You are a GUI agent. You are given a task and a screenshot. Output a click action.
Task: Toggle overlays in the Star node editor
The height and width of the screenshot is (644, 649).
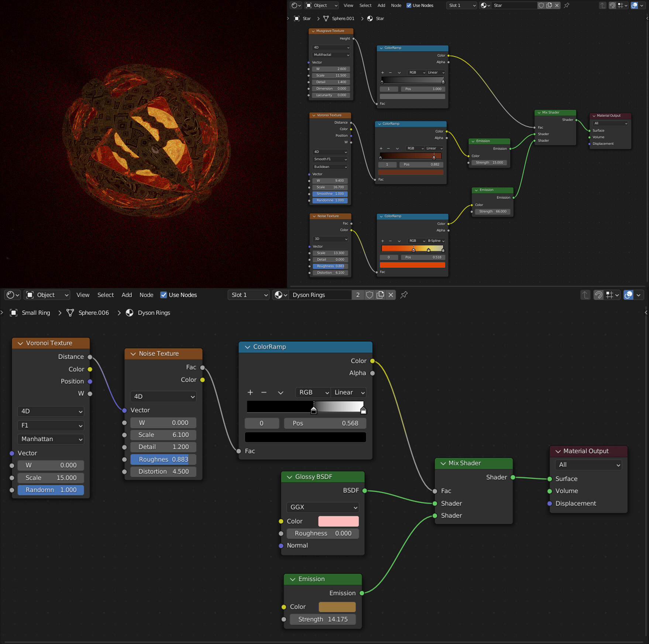pos(635,5)
